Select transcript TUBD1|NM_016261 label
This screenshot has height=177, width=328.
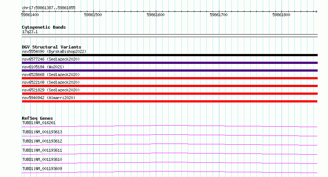point(39,123)
